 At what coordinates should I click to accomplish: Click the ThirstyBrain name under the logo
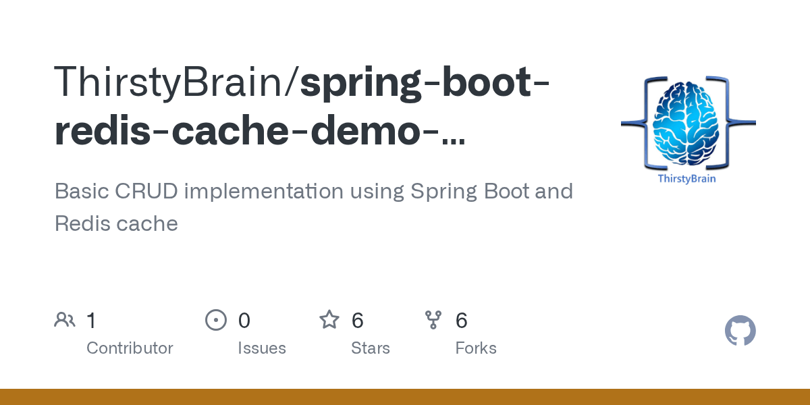(686, 179)
